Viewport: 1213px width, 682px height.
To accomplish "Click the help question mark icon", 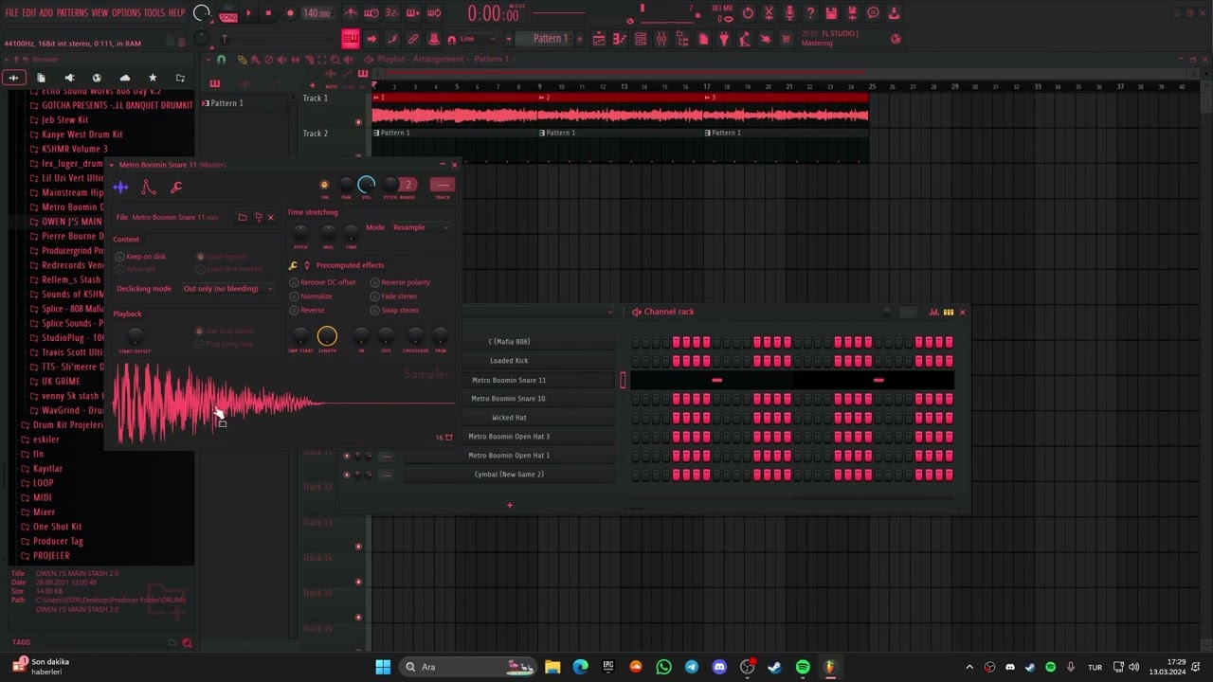I will pos(810,13).
